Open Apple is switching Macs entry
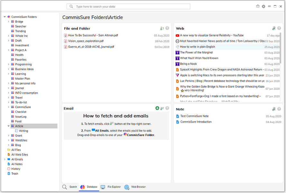This screenshot has height=193, width=286. point(222,75)
